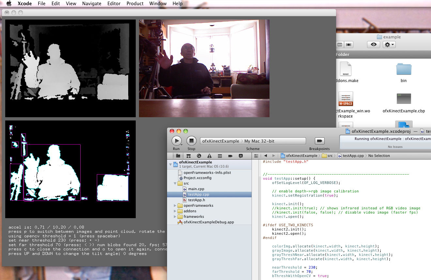Open the Window menu
Image resolution: width=431 pixels, height=280 pixels.
pos(158,4)
